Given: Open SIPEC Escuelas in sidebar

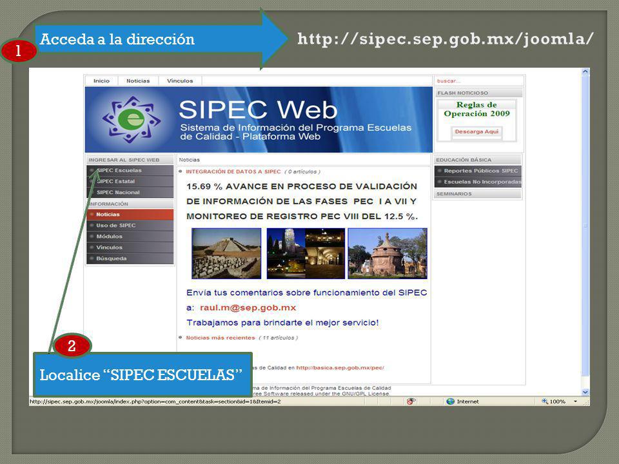Looking at the screenshot, I should (130, 170).
